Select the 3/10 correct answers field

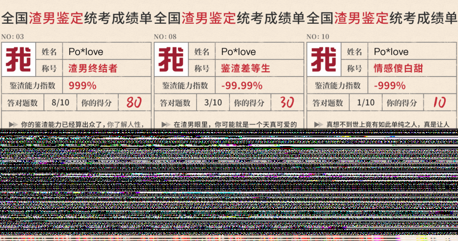point(212,103)
